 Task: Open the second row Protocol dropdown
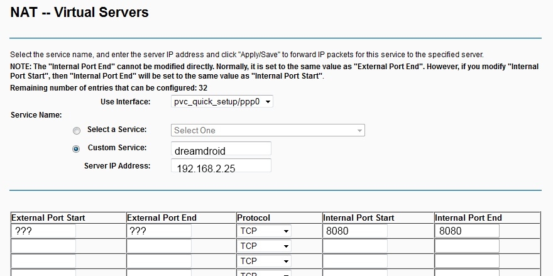[265, 246]
